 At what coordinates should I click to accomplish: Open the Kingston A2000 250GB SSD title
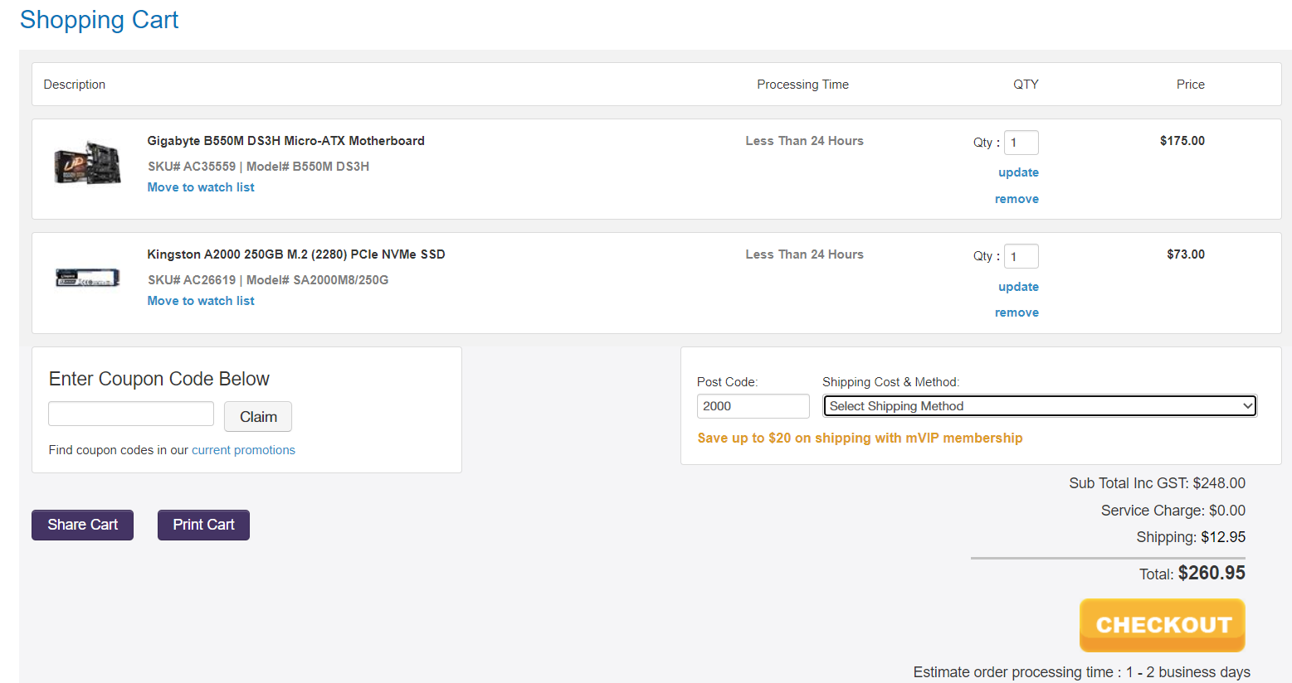(296, 254)
